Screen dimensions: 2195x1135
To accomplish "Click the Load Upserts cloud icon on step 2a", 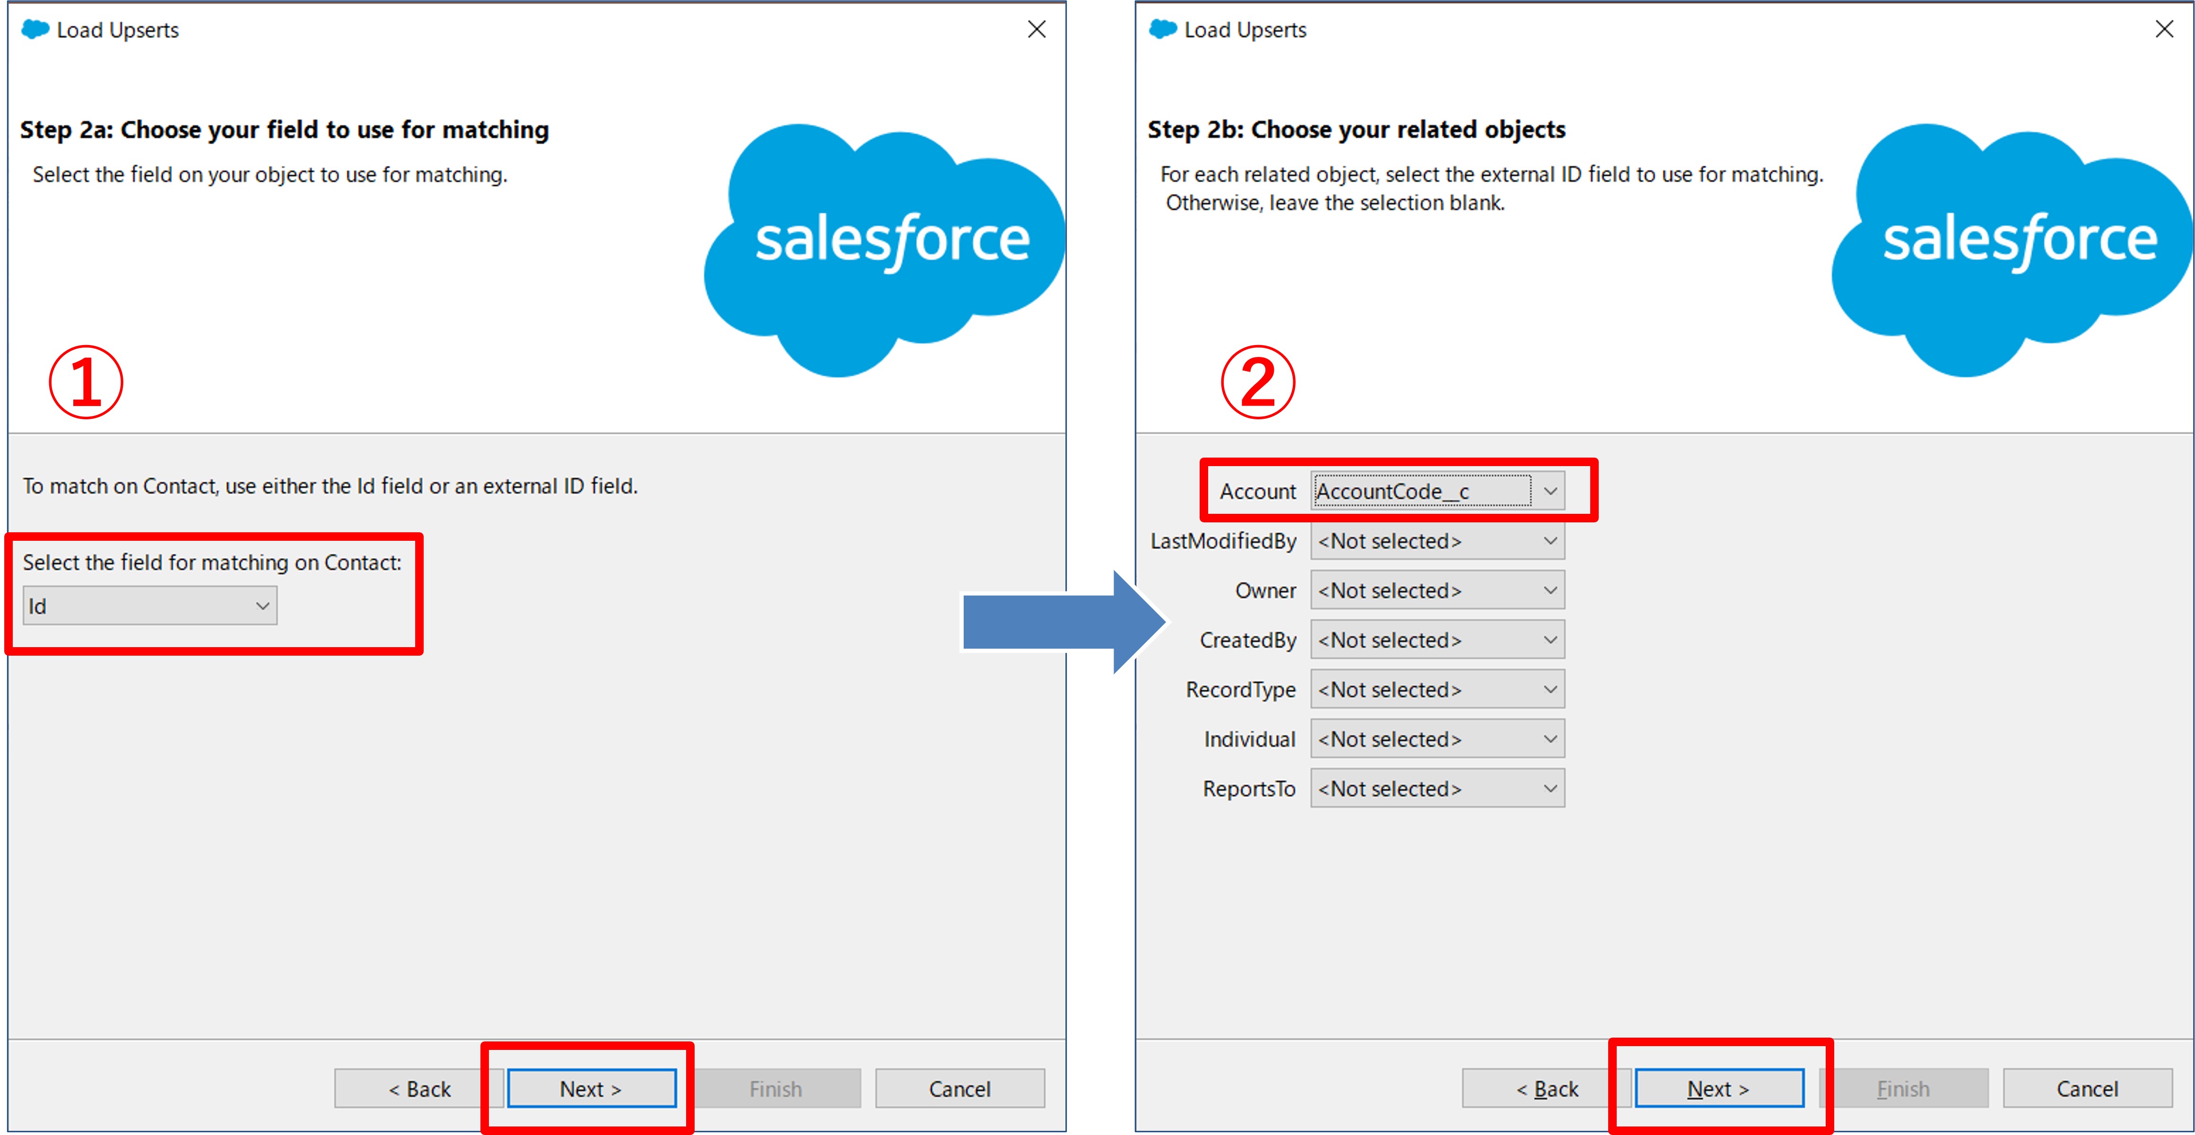I will (35, 28).
